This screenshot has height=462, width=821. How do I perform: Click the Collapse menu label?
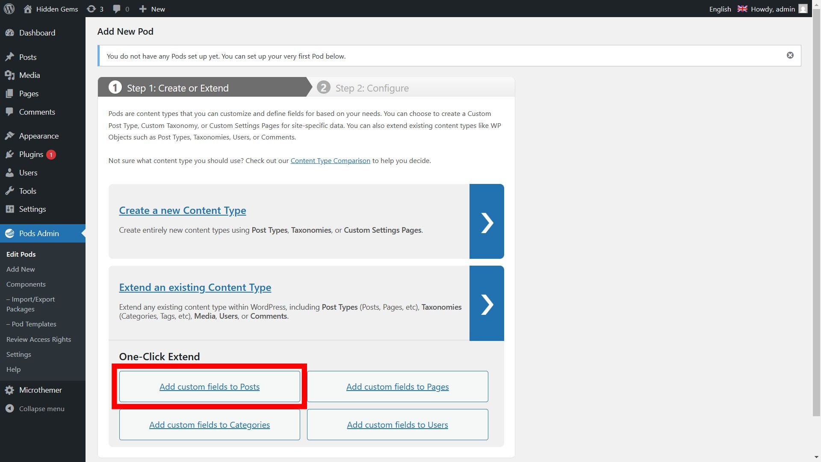42,409
